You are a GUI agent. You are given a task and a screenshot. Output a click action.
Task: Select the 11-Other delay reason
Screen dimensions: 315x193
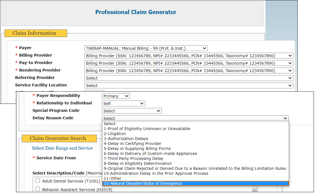113,178
